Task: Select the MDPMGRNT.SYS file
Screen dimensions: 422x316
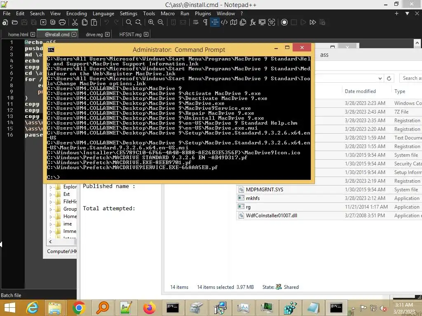Action: pyautogui.click(x=264, y=190)
